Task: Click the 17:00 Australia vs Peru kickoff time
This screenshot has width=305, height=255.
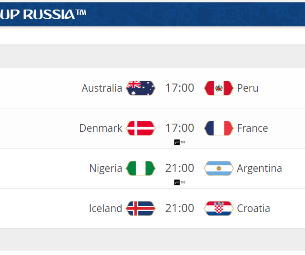Action: point(180,88)
